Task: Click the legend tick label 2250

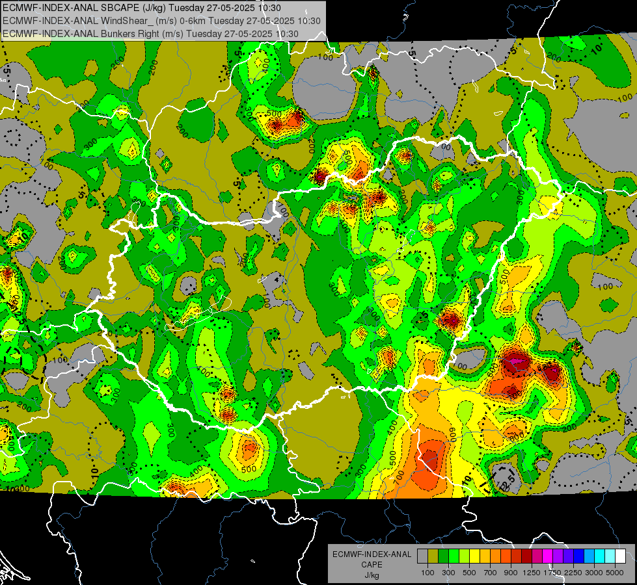Action: coord(573,573)
